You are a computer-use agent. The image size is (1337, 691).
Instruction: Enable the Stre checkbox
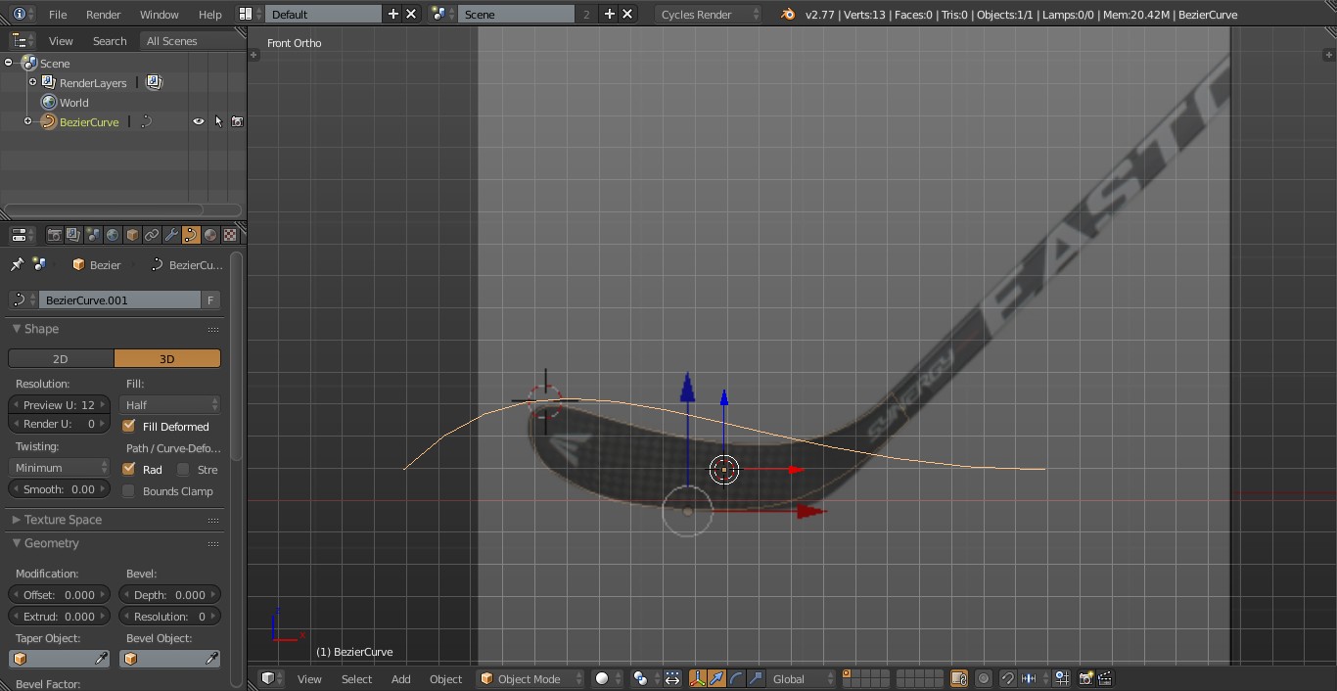(183, 469)
